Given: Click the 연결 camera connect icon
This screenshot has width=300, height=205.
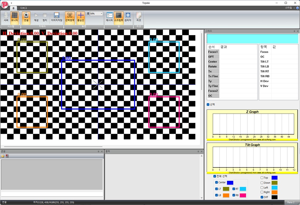Looking at the screenshot, I should [x=26, y=17].
